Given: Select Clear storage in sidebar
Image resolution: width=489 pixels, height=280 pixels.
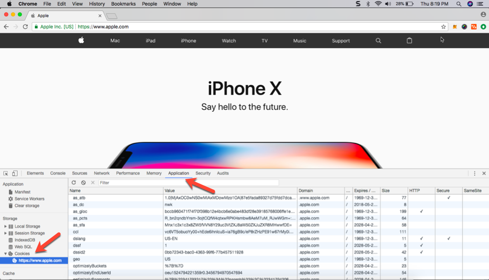Looking at the screenshot, I should pyautogui.click(x=27, y=206).
